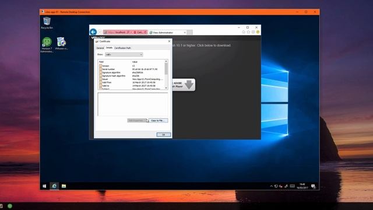Open the Windows Start menu
The width and height of the screenshot is (373, 210).
point(44,186)
